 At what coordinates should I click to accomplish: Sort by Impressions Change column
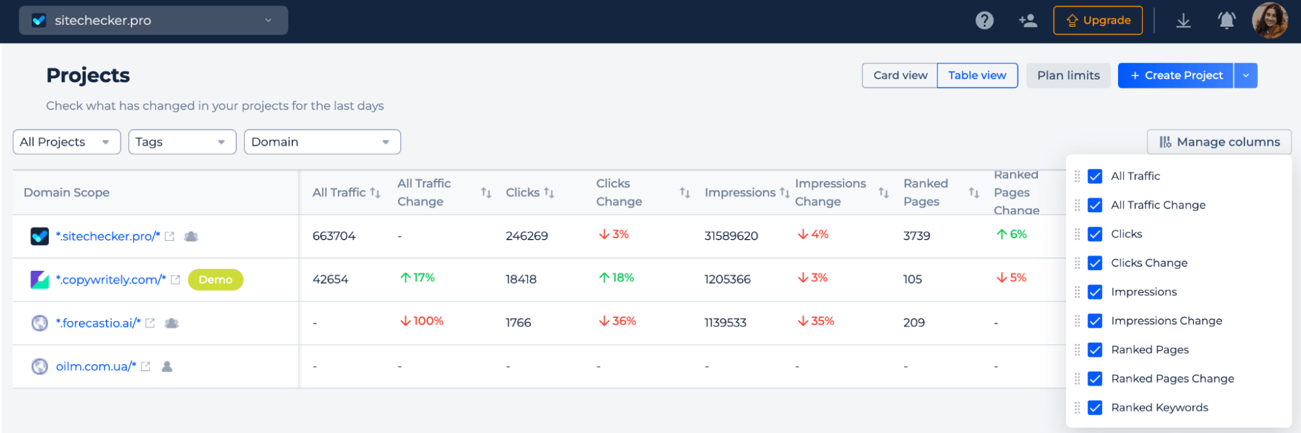883,193
